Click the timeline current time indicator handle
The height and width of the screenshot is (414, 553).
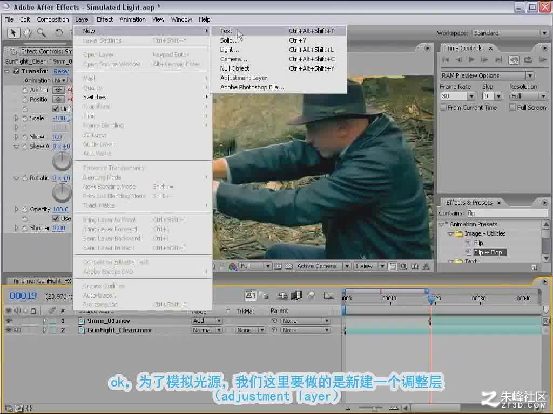(430, 299)
